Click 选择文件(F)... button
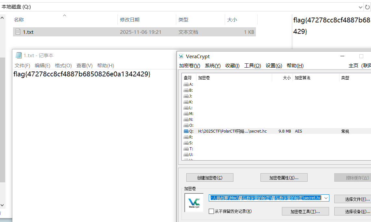371x222 pixels. coord(352,199)
